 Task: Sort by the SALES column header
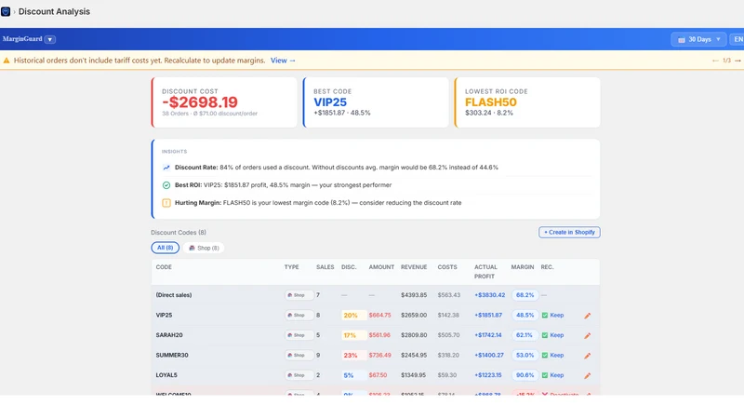pyautogui.click(x=325, y=267)
